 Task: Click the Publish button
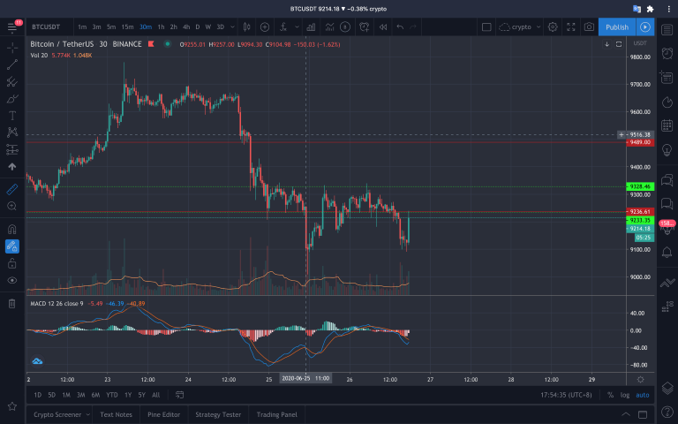pyautogui.click(x=616, y=27)
